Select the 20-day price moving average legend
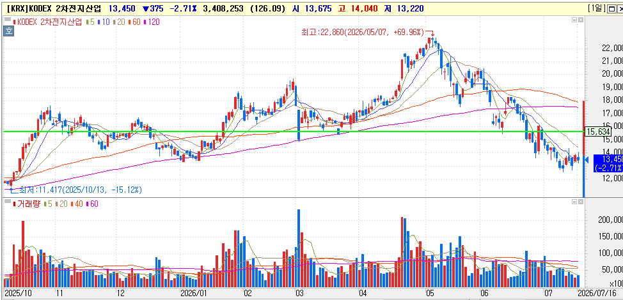 pos(119,22)
